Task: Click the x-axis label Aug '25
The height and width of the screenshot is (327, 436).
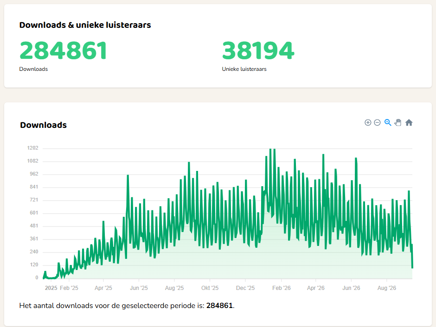Action: pyautogui.click(x=174, y=288)
